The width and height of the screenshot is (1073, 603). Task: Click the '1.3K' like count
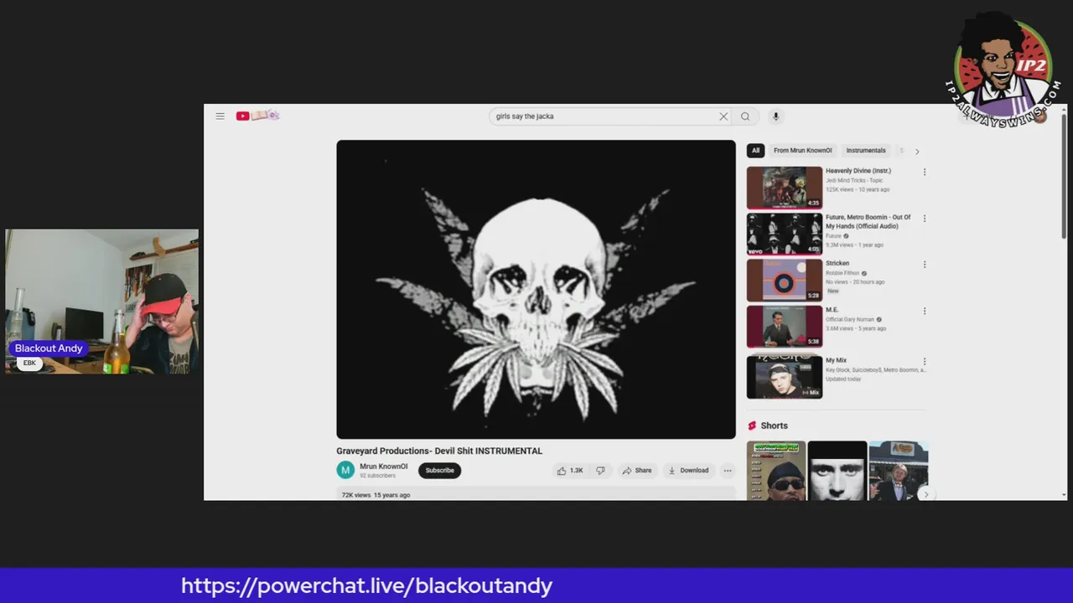coord(577,471)
